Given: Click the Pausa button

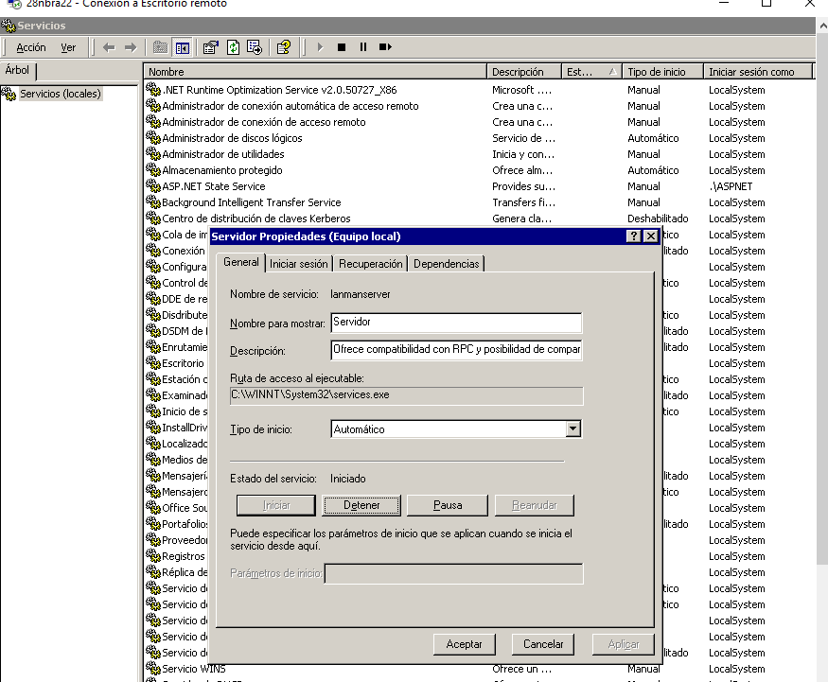Looking at the screenshot, I should point(448,505).
